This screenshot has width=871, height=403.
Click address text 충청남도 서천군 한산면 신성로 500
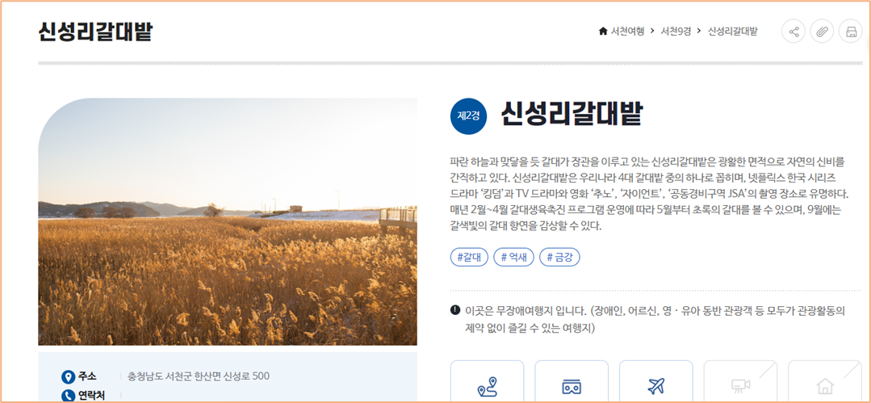pyautogui.click(x=199, y=376)
